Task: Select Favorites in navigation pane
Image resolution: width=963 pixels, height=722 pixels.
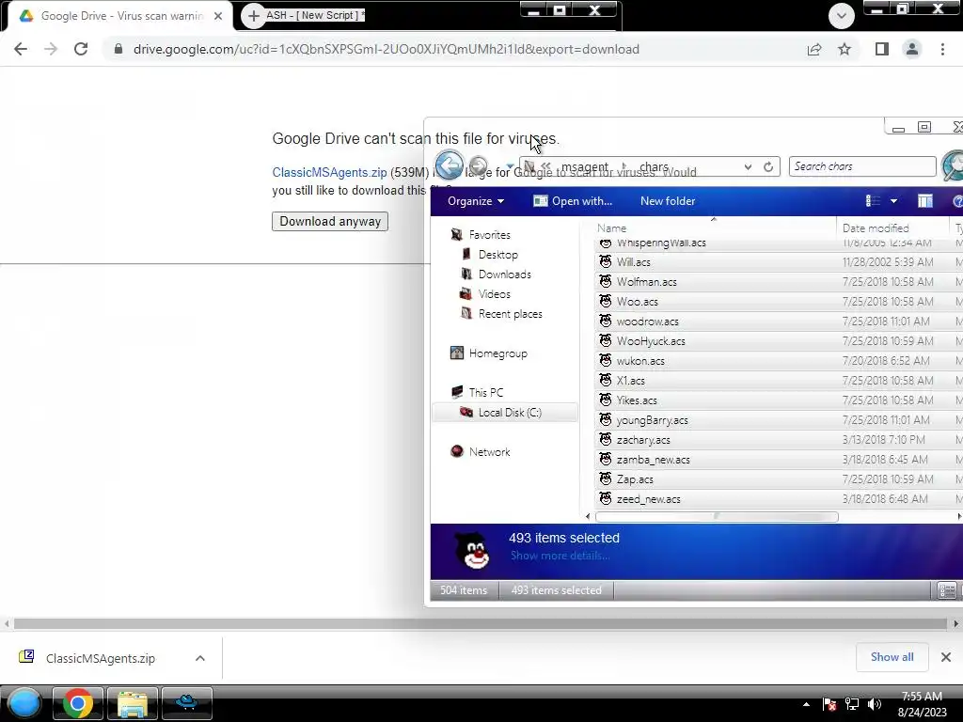Action: click(x=489, y=234)
